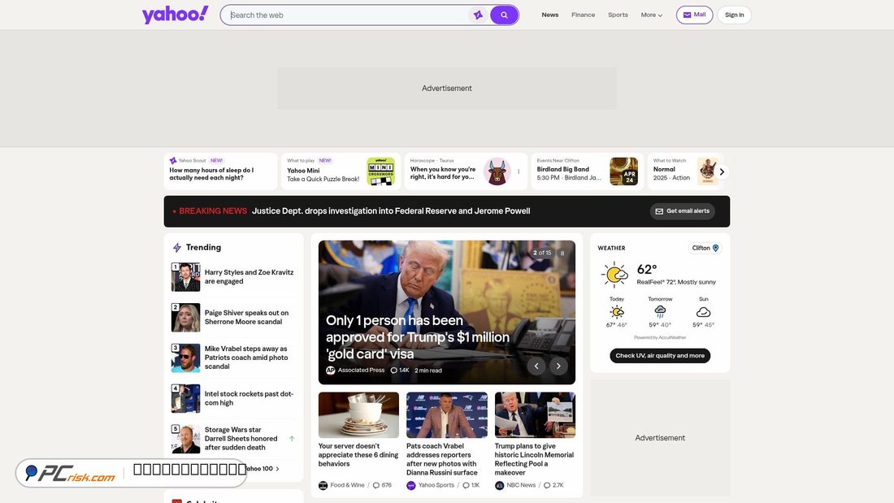Open Intel stock rockets story
The width and height of the screenshot is (894, 503).
coord(250,398)
